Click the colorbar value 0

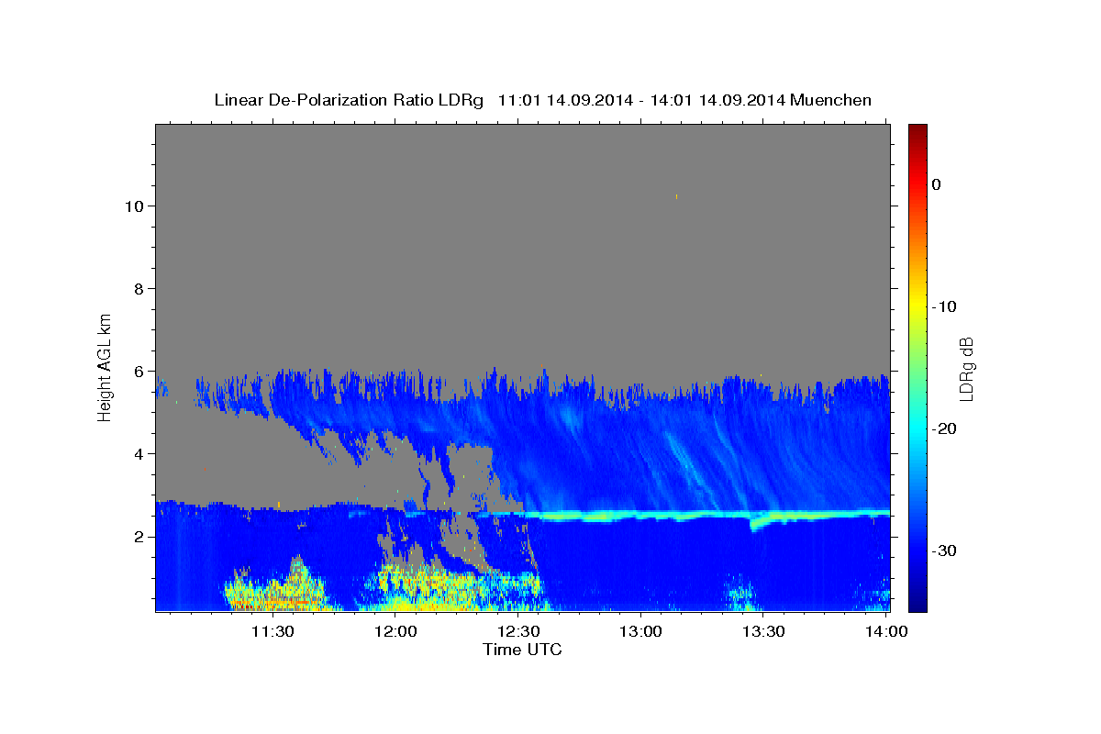937,184
